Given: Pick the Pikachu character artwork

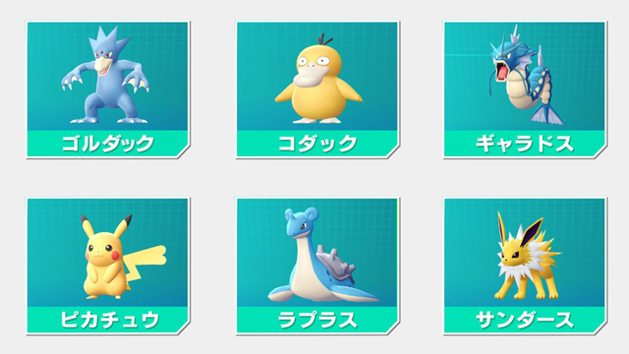Looking at the screenshot, I should point(124,257).
